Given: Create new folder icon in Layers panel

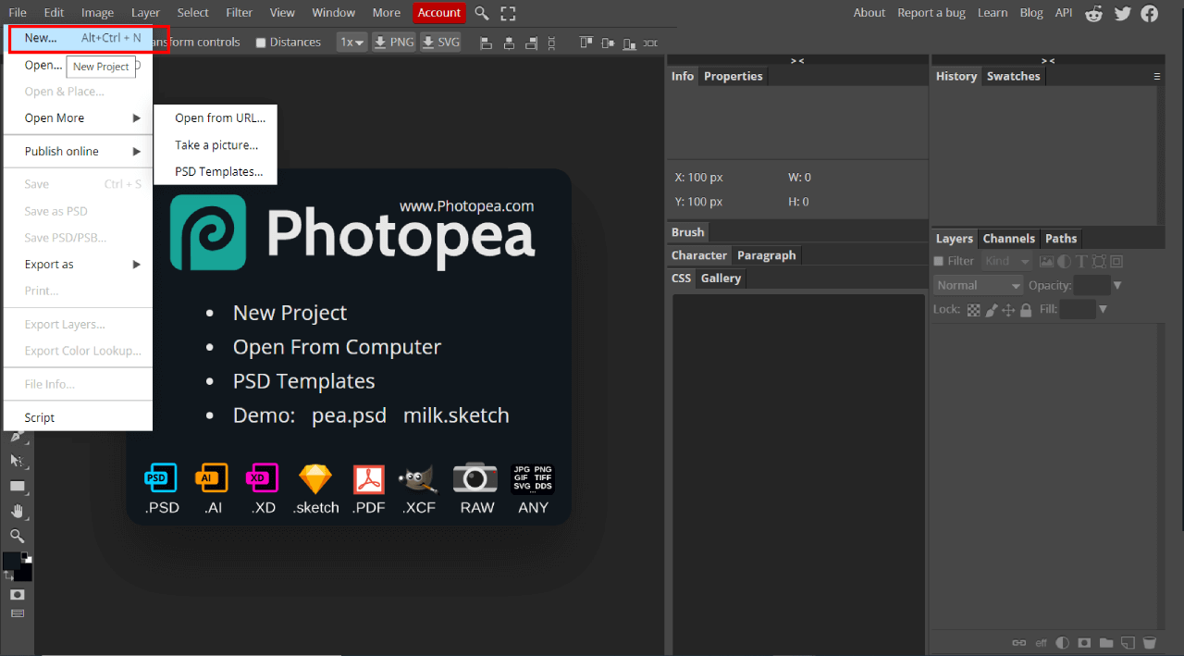Looking at the screenshot, I should click(1106, 643).
